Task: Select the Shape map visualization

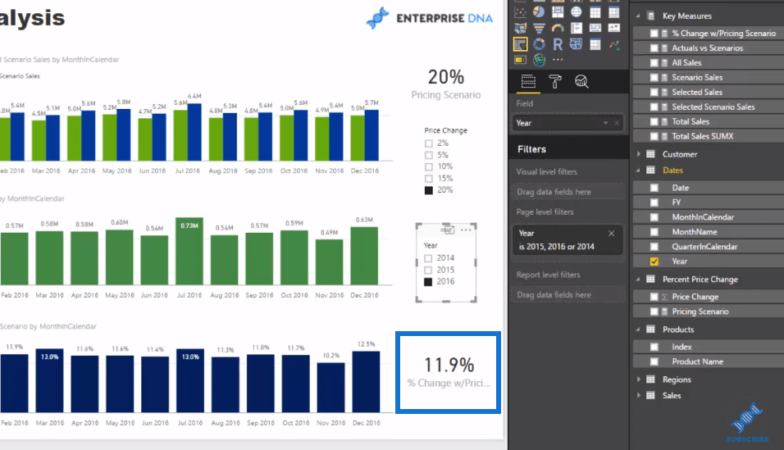Action: tap(576, 44)
